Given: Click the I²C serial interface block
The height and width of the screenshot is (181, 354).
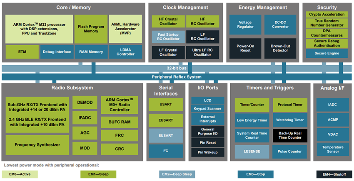Looking at the screenshot, I should coord(165,151).
